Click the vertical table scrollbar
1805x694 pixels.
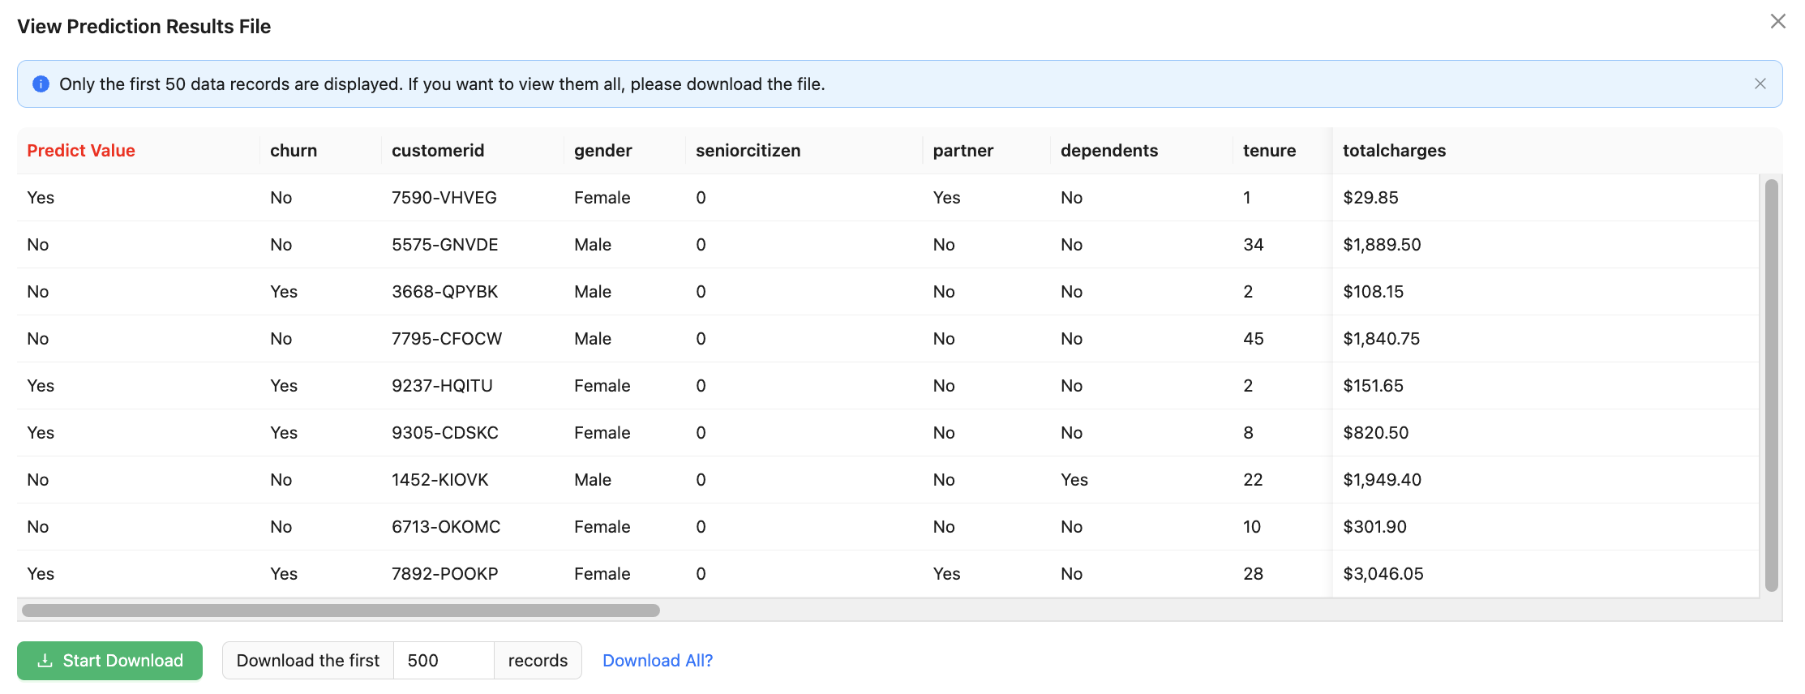1771,385
